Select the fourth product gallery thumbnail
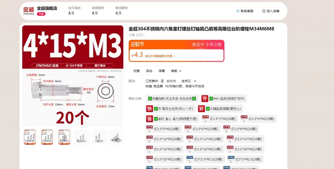 coord(81,137)
